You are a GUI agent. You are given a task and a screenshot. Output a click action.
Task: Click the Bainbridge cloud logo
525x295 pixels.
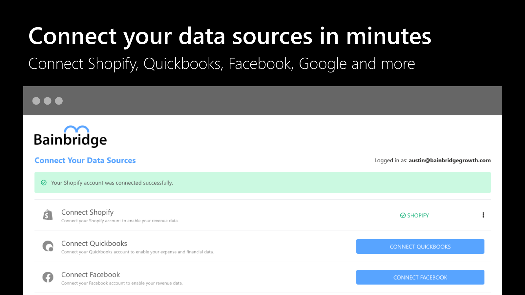(x=76, y=128)
